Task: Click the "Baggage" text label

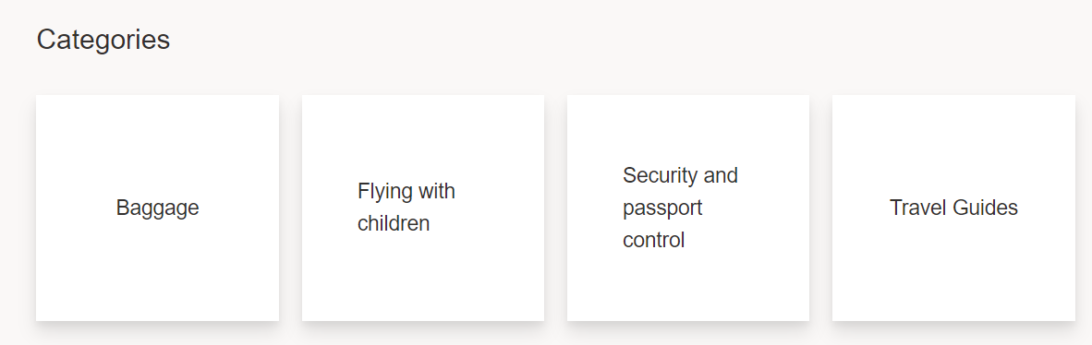Action: 157,208
